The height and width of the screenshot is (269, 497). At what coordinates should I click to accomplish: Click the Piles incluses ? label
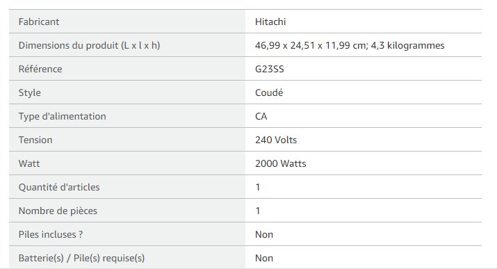(x=51, y=234)
